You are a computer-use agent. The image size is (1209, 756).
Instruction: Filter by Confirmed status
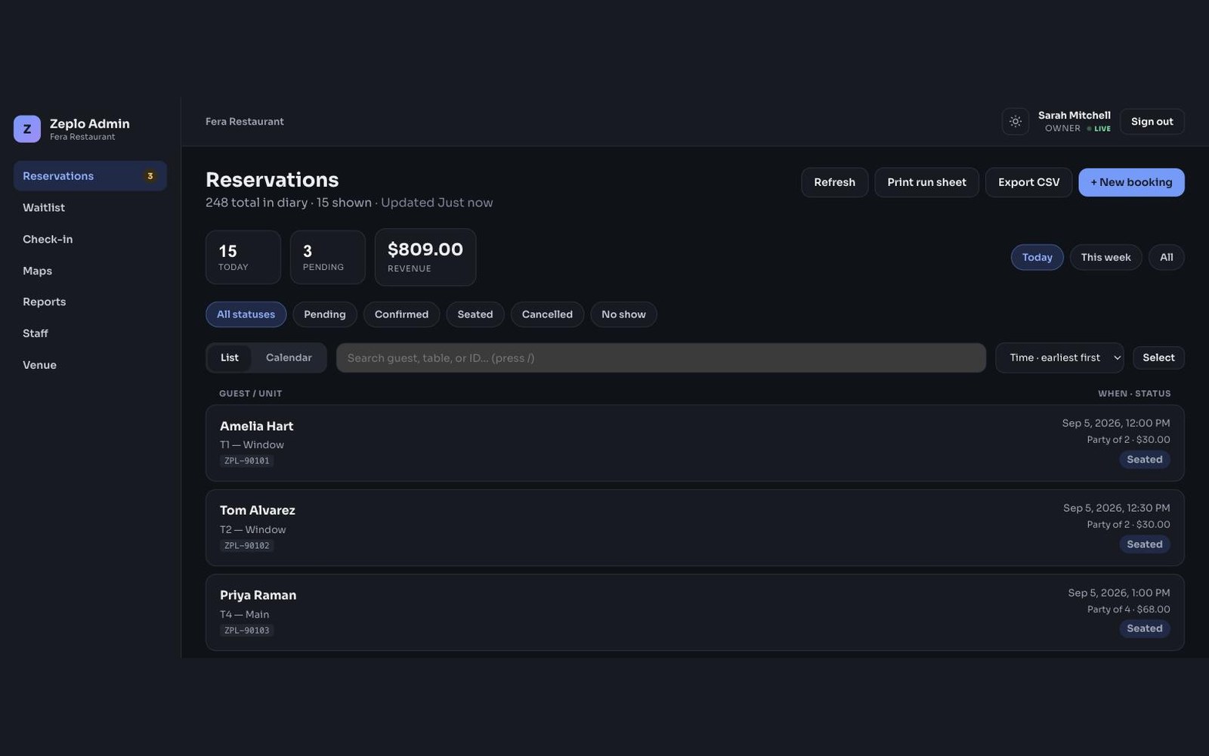[401, 314]
